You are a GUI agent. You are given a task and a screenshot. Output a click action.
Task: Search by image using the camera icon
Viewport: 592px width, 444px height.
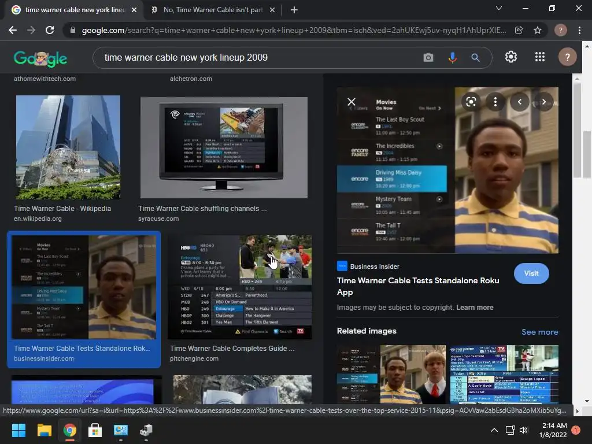[428, 58]
